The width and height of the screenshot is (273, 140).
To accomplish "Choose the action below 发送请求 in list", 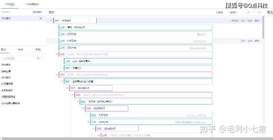I will (6, 71).
